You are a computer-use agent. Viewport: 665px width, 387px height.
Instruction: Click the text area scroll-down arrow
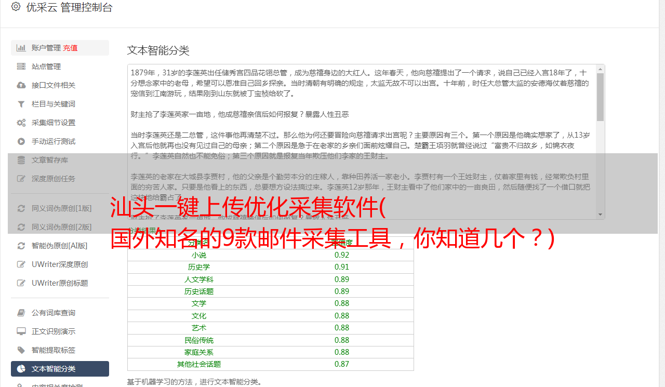click(600, 215)
